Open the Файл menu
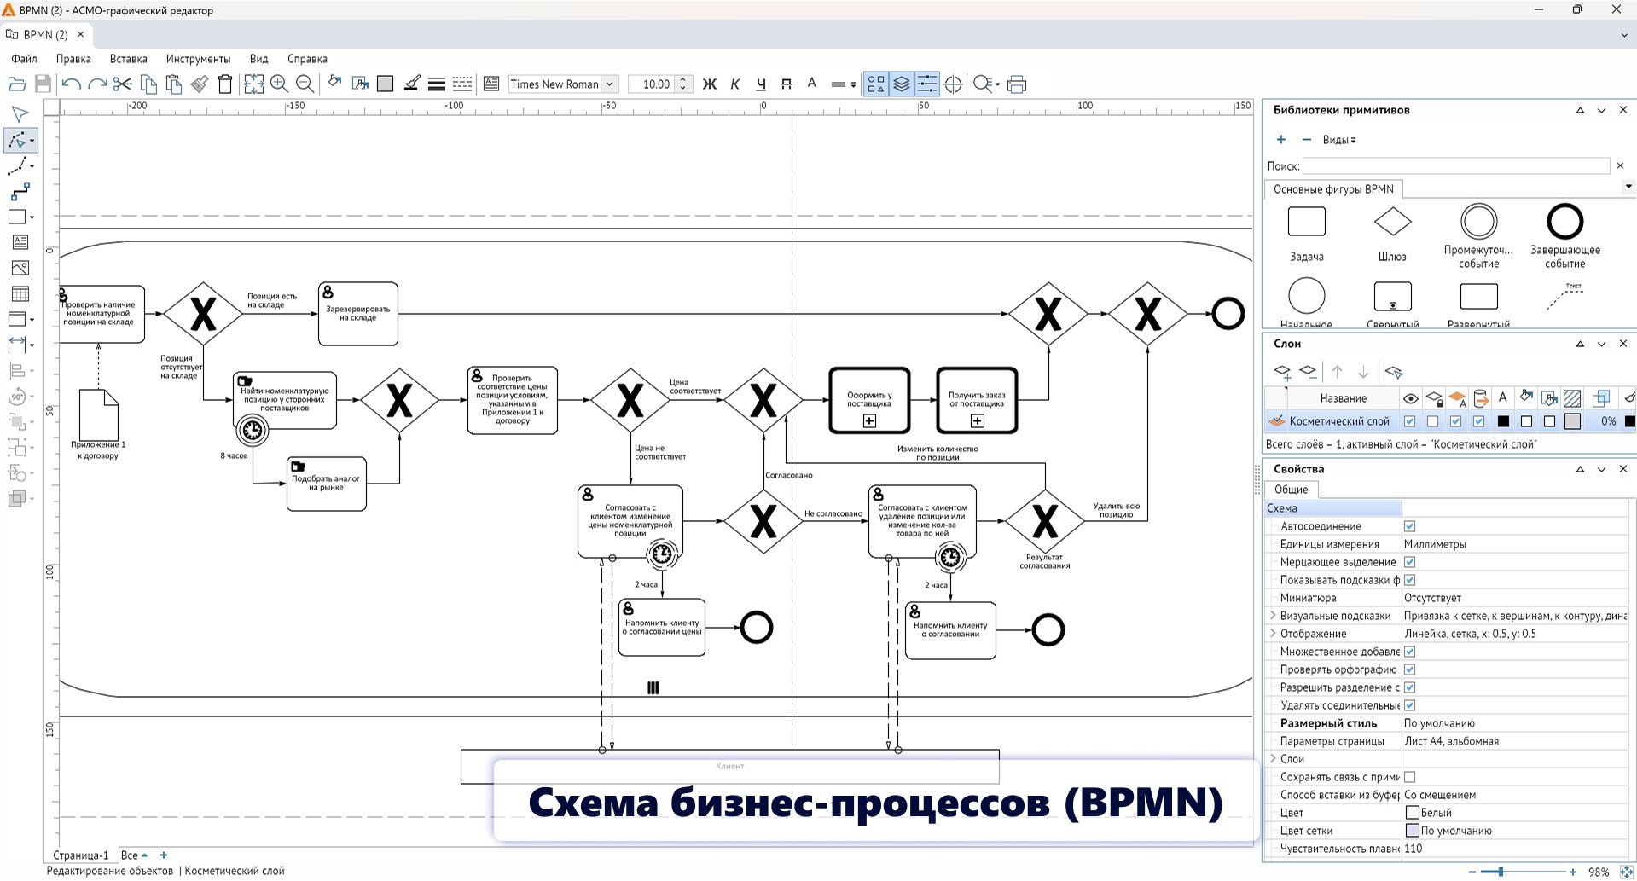 (x=24, y=59)
